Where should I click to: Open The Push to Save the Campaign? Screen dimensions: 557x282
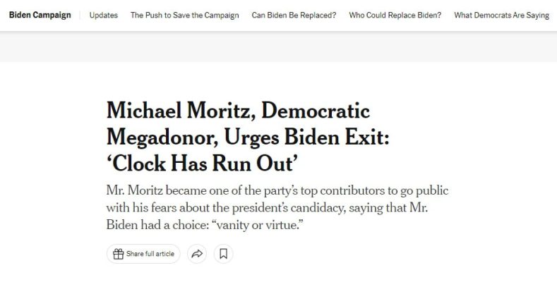pyautogui.click(x=185, y=16)
